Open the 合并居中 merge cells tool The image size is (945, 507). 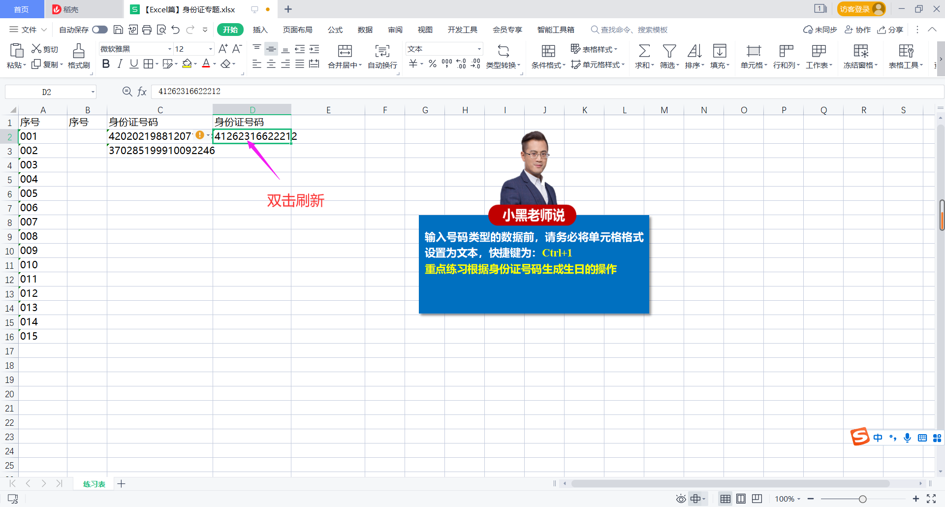click(x=344, y=56)
